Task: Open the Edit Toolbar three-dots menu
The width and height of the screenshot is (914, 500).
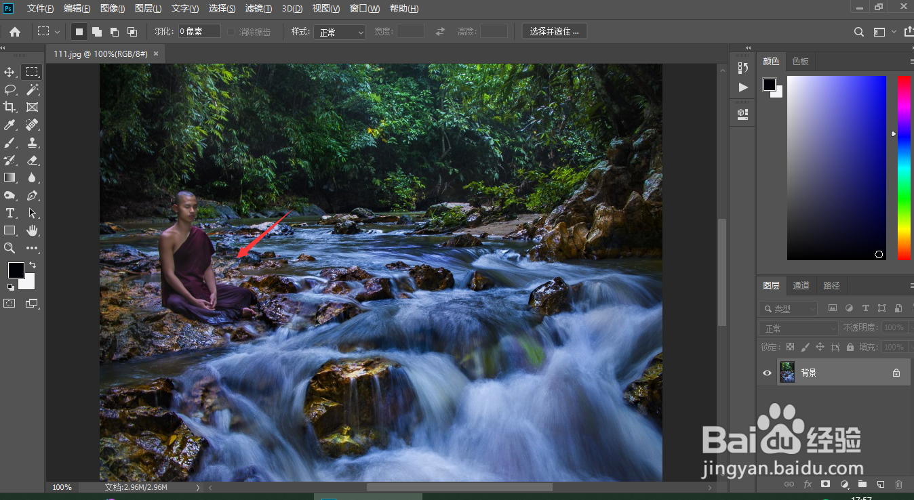Action: point(32,248)
